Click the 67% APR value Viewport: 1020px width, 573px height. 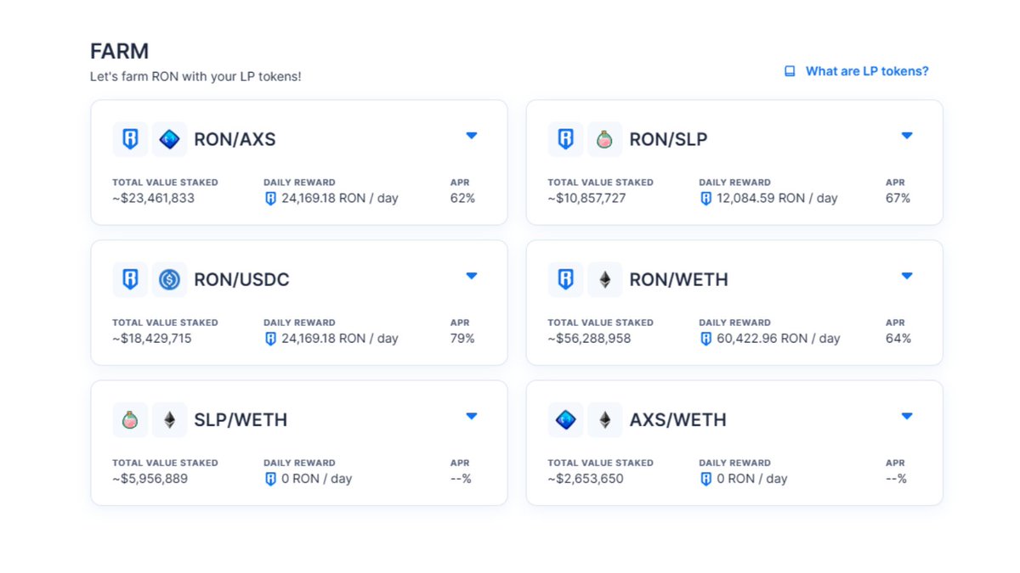(898, 199)
